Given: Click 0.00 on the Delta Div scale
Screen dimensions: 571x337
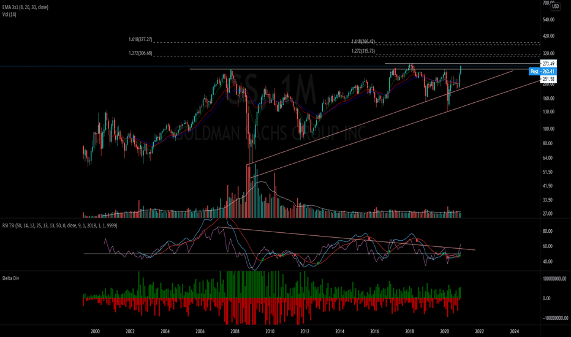Looking at the screenshot, I should click(546, 298).
